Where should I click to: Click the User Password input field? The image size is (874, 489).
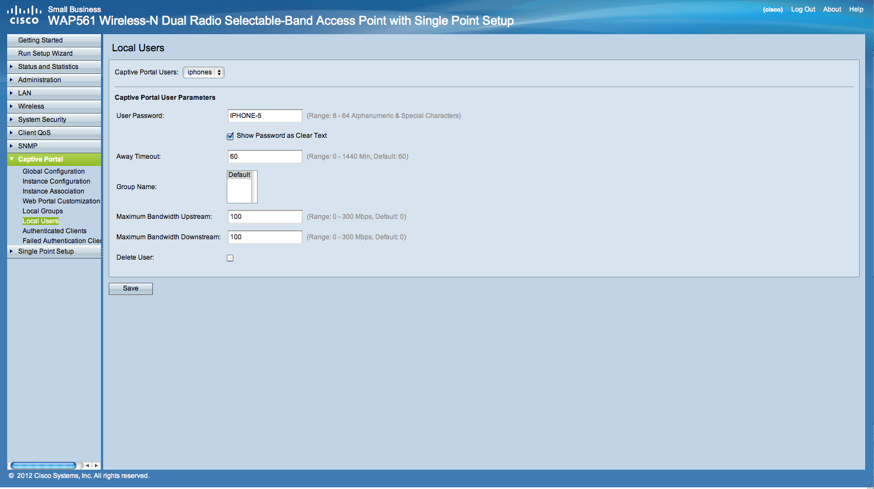pyautogui.click(x=265, y=116)
